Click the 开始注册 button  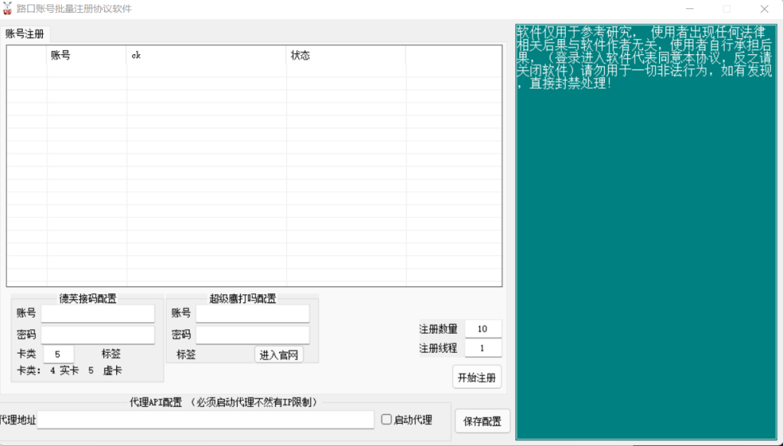pos(477,377)
